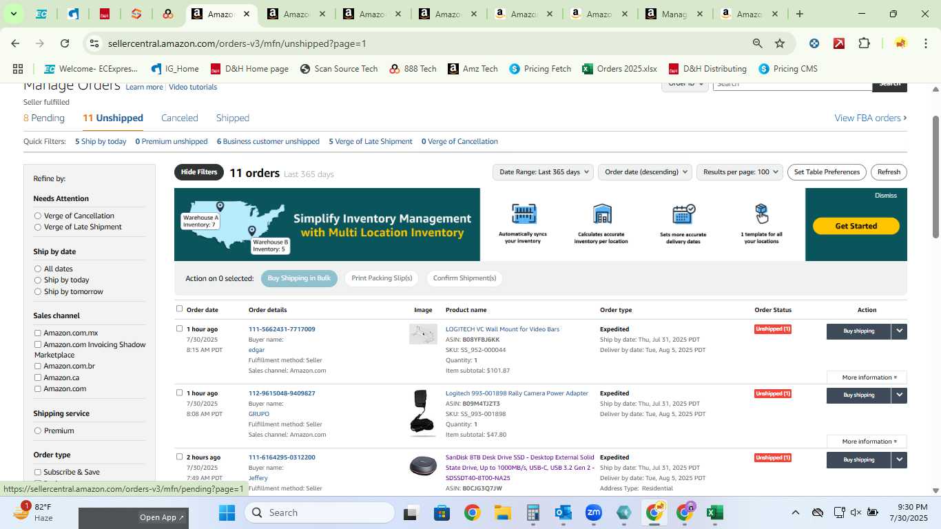
Task: Check the select-all orders checkbox
Action: [x=179, y=309]
